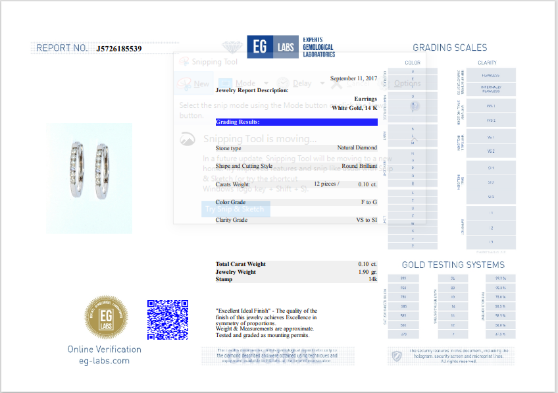The height and width of the screenshot is (393, 558).
Task: Click the diamond emblem beside the EG logo
Action: [x=232, y=47]
